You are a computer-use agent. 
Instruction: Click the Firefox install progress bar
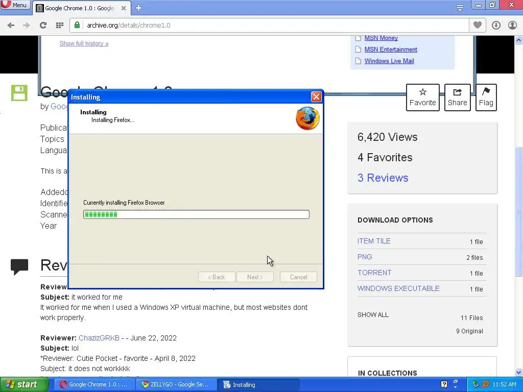(x=196, y=214)
